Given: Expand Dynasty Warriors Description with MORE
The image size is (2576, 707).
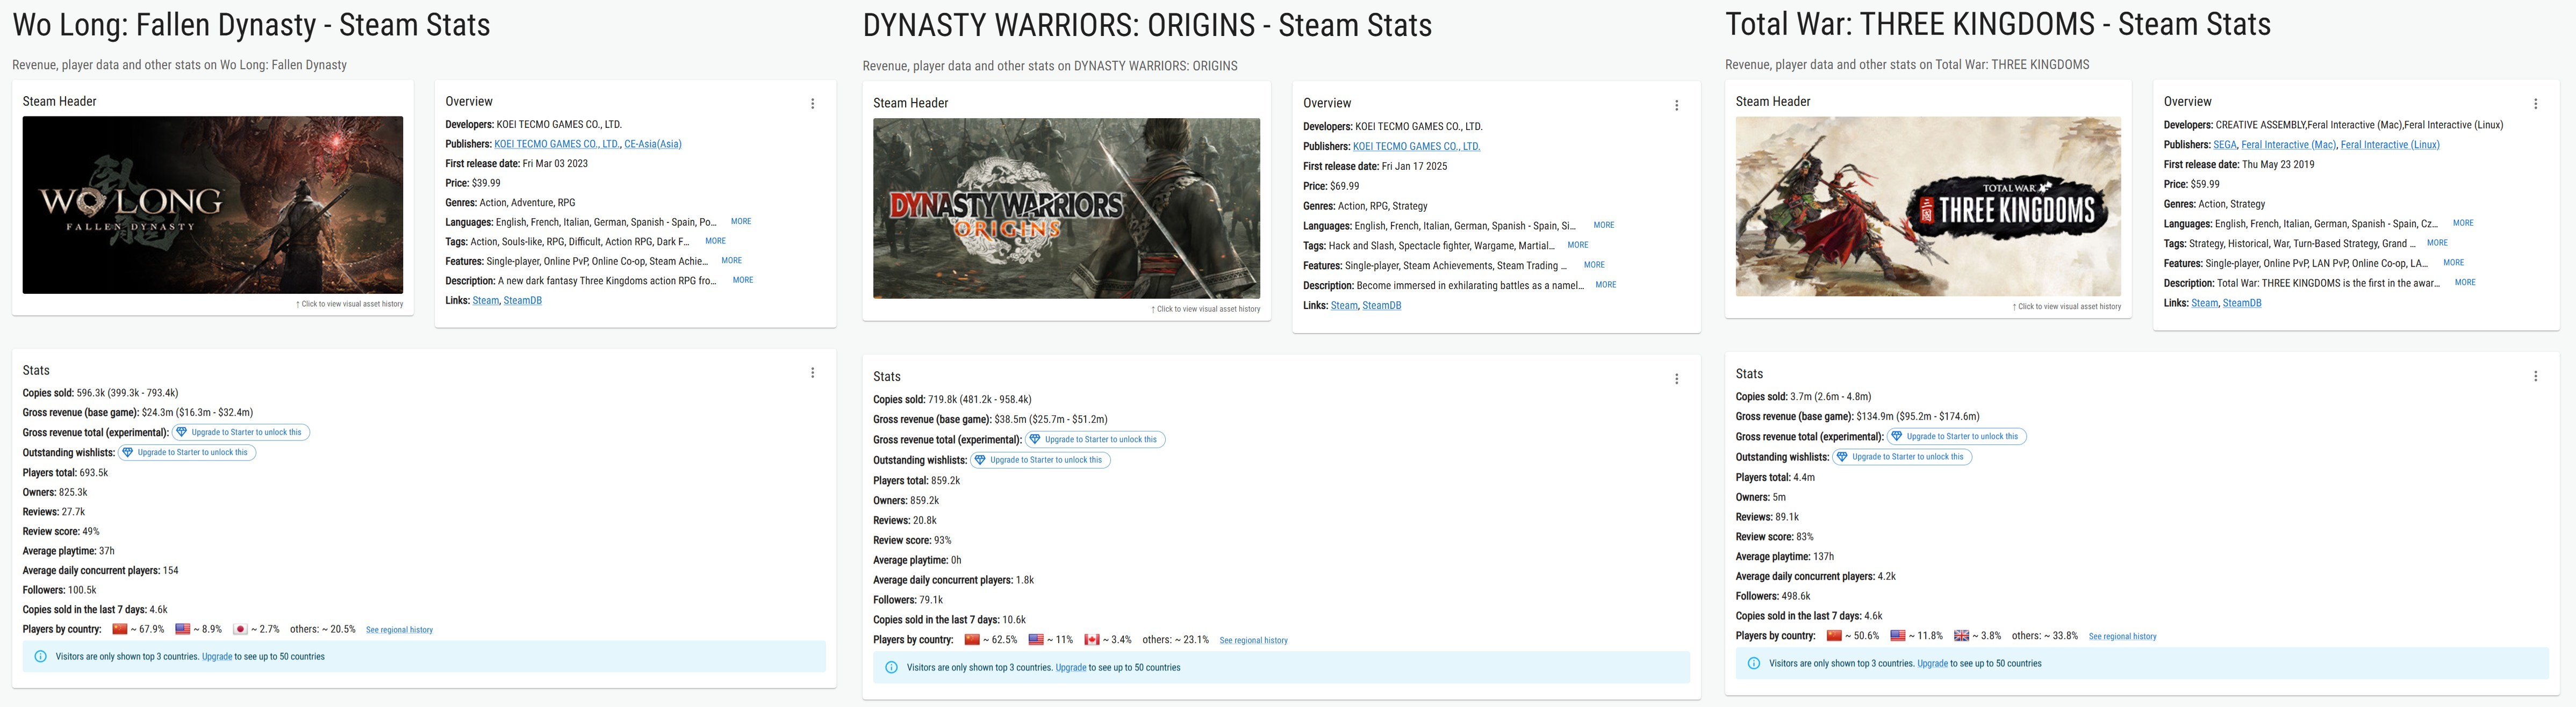Looking at the screenshot, I should [x=1605, y=285].
